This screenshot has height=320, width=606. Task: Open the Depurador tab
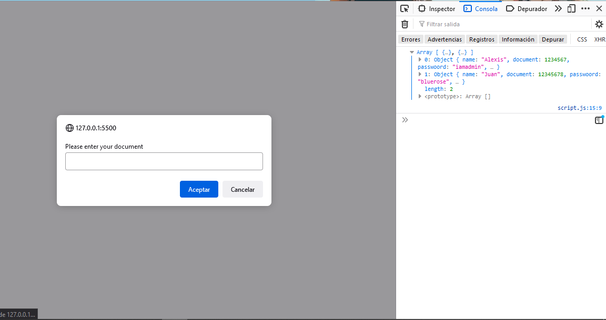tap(527, 8)
